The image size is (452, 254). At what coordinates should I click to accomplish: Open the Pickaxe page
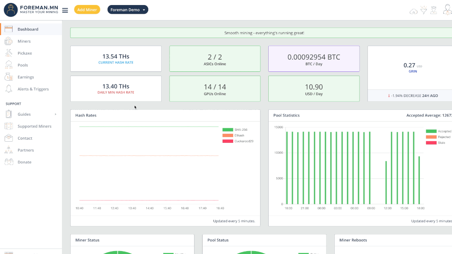point(25,53)
